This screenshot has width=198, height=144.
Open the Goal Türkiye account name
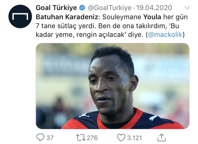pyautogui.click(x=56, y=8)
